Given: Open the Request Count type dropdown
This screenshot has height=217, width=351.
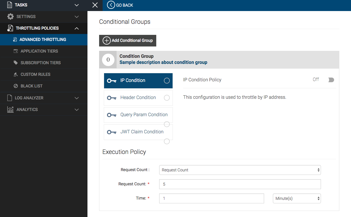Looking at the screenshot, I should click(240, 170).
